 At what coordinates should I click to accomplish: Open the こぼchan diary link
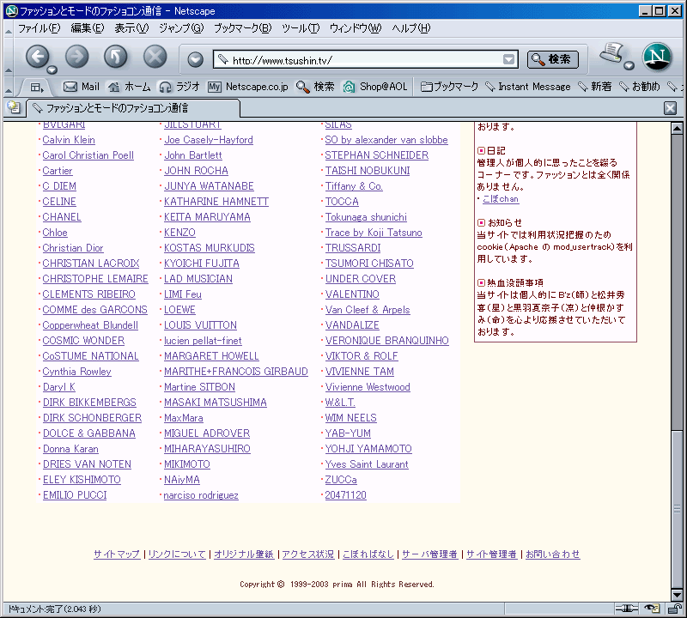point(501,199)
